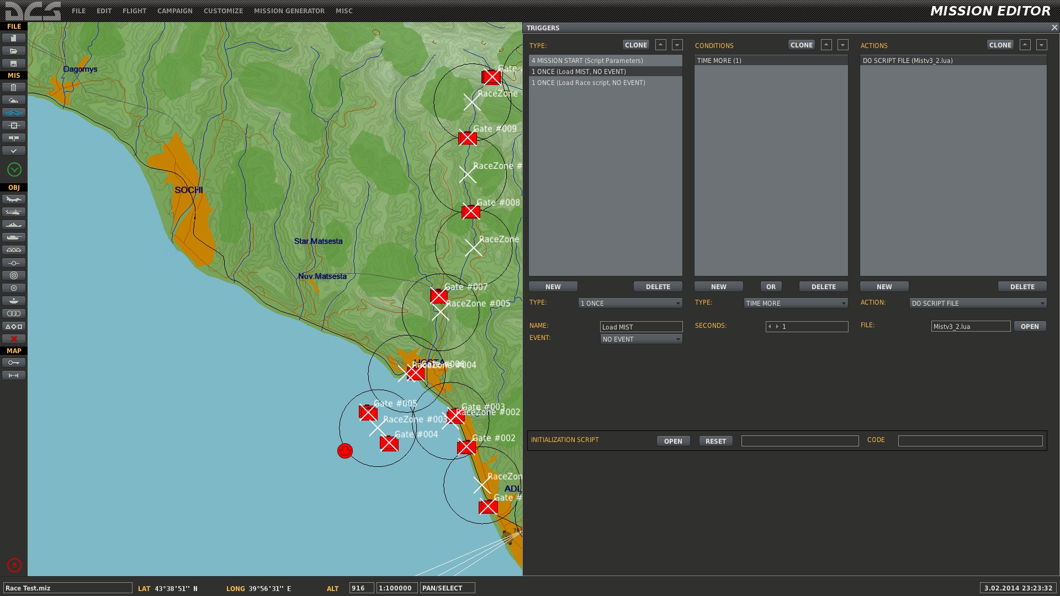Expand the ACTION 'DO SCRIPT FILE' dropdown
The width and height of the screenshot is (1060, 596).
[978, 303]
